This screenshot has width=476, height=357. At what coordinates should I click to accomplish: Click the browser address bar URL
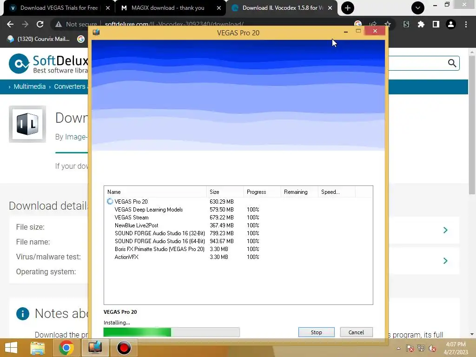point(174,24)
